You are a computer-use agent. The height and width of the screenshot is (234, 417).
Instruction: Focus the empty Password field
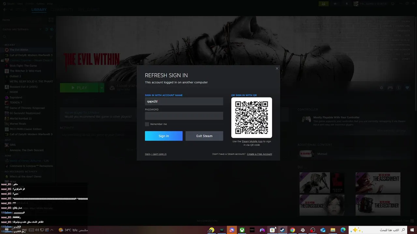184,116
